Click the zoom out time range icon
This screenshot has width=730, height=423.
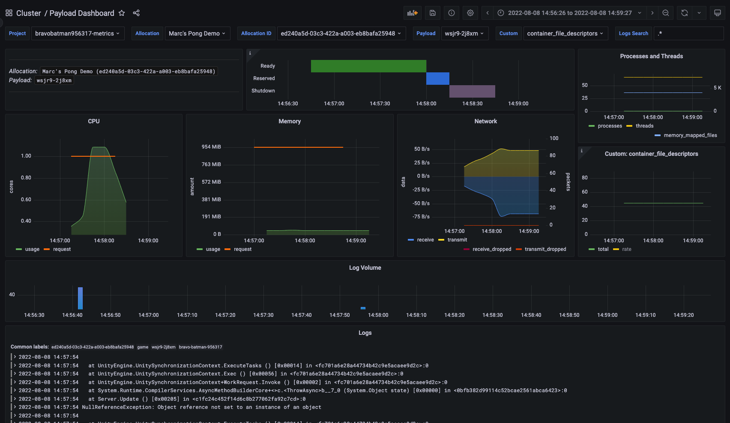point(666,13)
